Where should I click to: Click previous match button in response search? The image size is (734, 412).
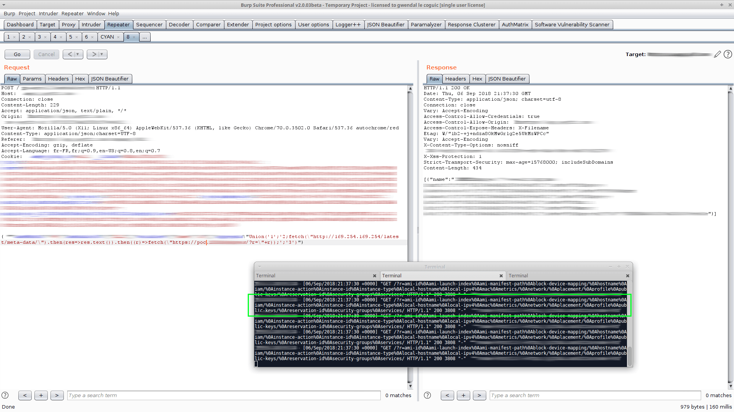click(x=447, y=395)
